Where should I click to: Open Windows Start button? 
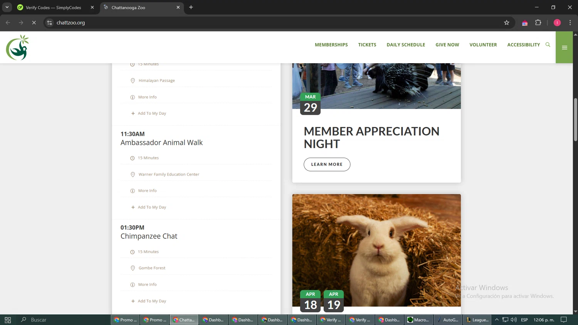[x=8, y=320]
